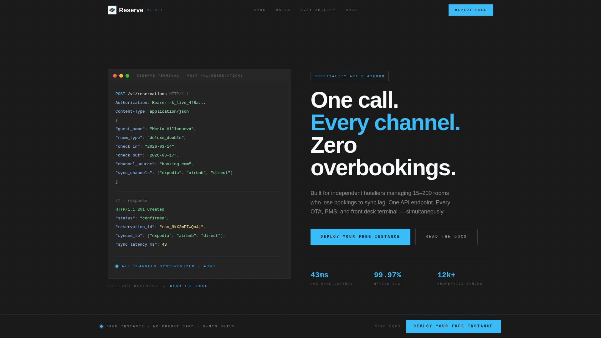Click the Reserve brand name

(x=131, y=10)
